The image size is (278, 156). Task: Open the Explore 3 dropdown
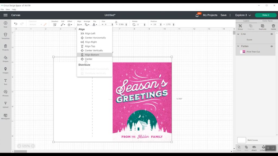(243, 15)
